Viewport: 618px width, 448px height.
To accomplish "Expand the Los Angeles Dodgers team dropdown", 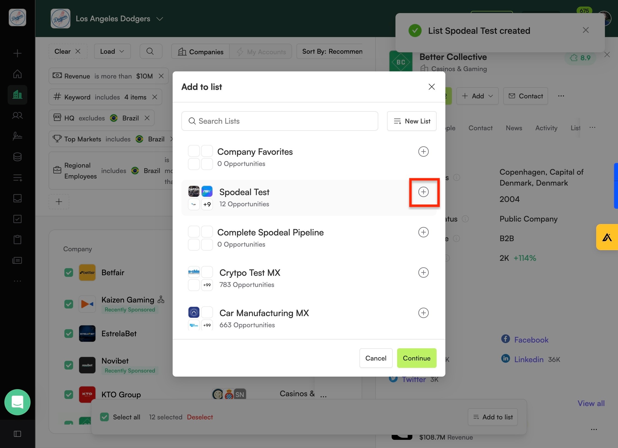I will click(x=160, y=19).
